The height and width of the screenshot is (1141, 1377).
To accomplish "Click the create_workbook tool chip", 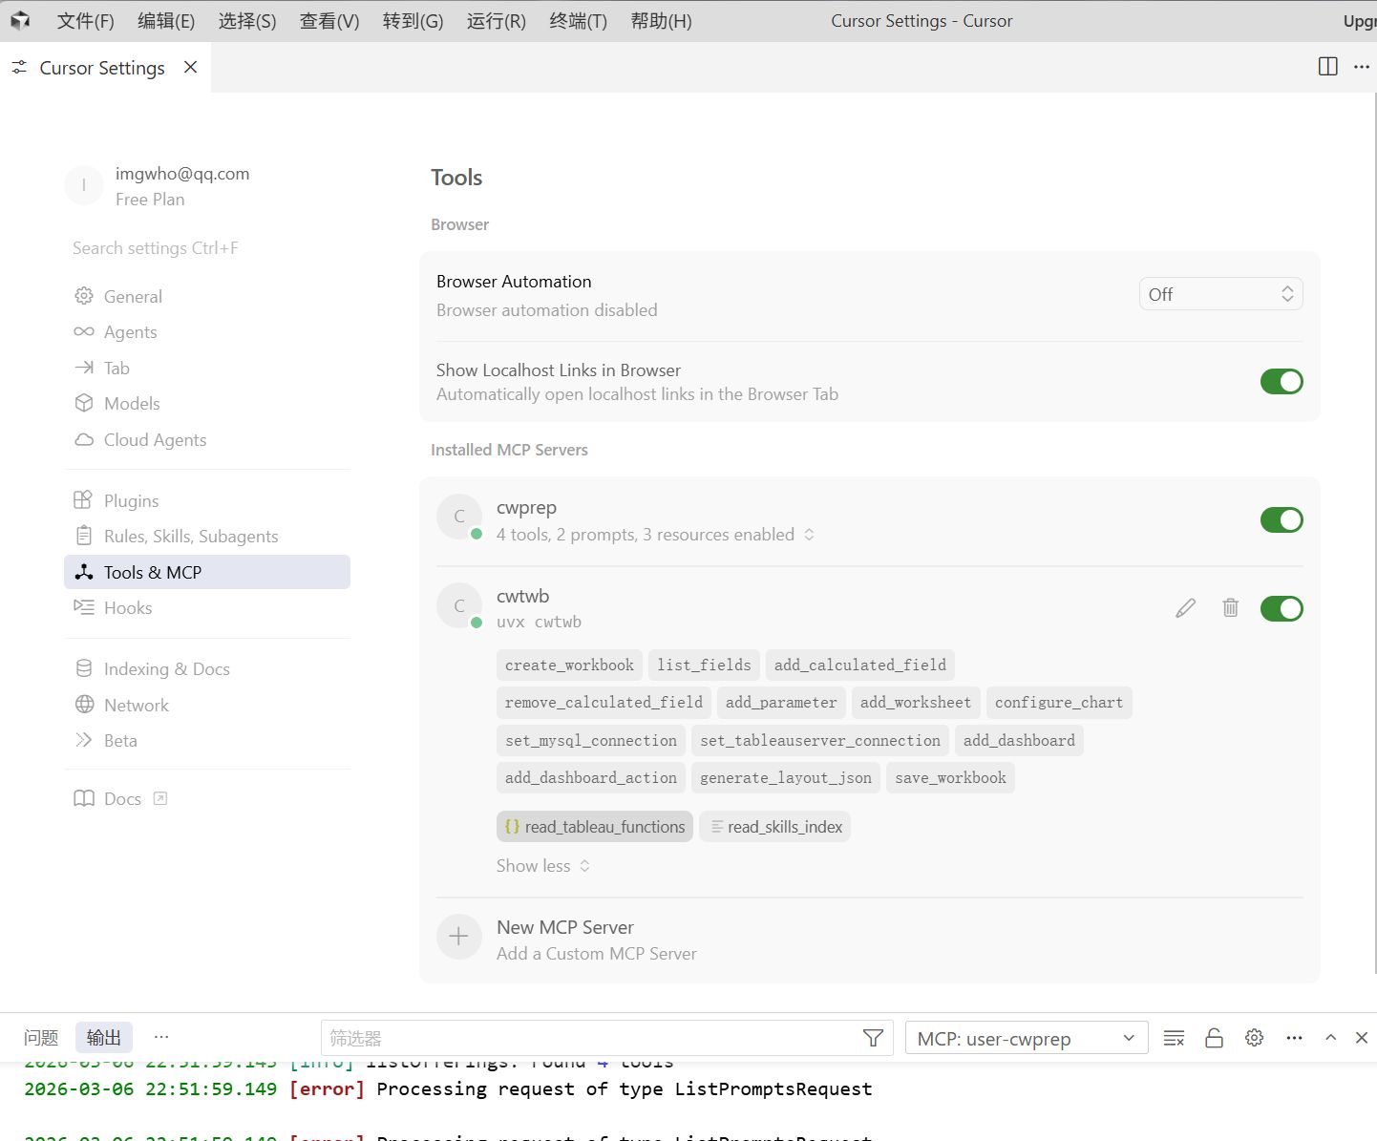I will coord(569,665).
